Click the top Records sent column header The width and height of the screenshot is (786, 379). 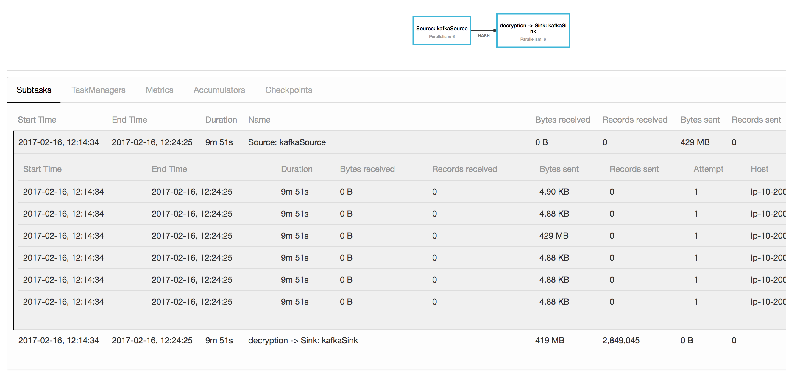[756, 120]
